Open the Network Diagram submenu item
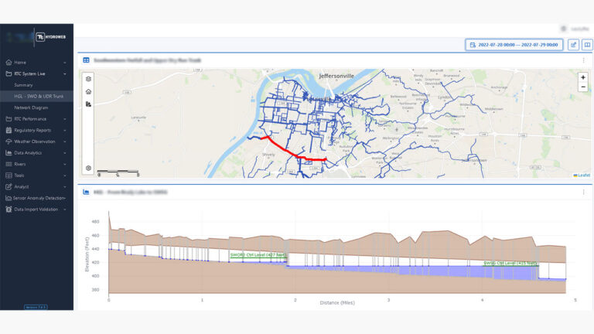This screenshot has height=334, width=594. [x=31, y=107]
